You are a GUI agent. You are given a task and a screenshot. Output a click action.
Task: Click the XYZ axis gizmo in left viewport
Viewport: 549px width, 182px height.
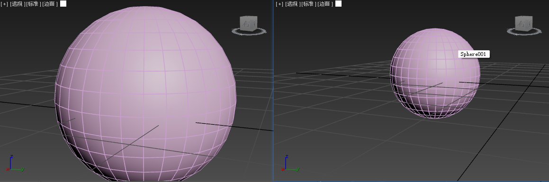pos(16,164)
